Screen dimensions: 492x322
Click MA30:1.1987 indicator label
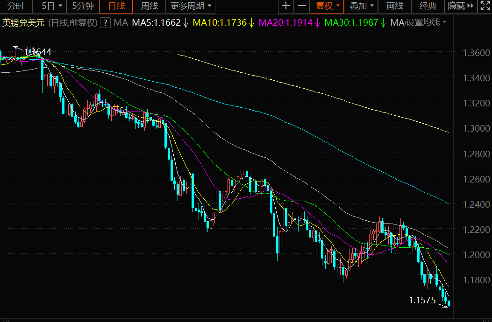point(351,22)
